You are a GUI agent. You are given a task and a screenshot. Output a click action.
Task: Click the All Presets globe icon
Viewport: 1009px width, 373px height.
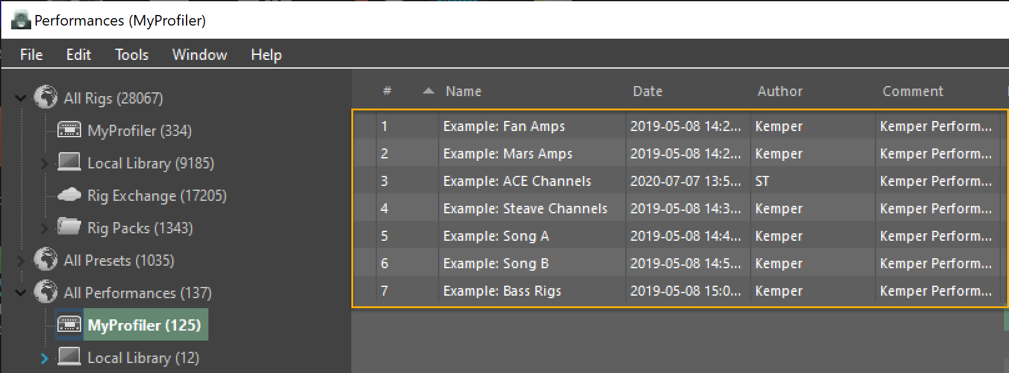pos(46,259)
